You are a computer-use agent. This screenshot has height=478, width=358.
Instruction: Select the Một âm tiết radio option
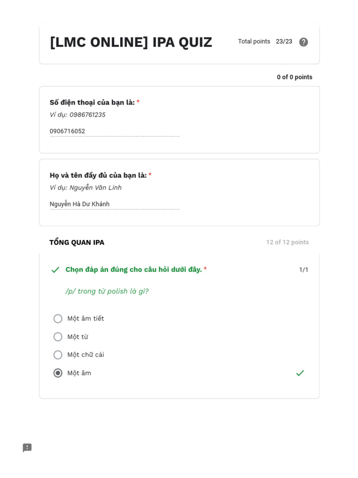tap(58, 319)
